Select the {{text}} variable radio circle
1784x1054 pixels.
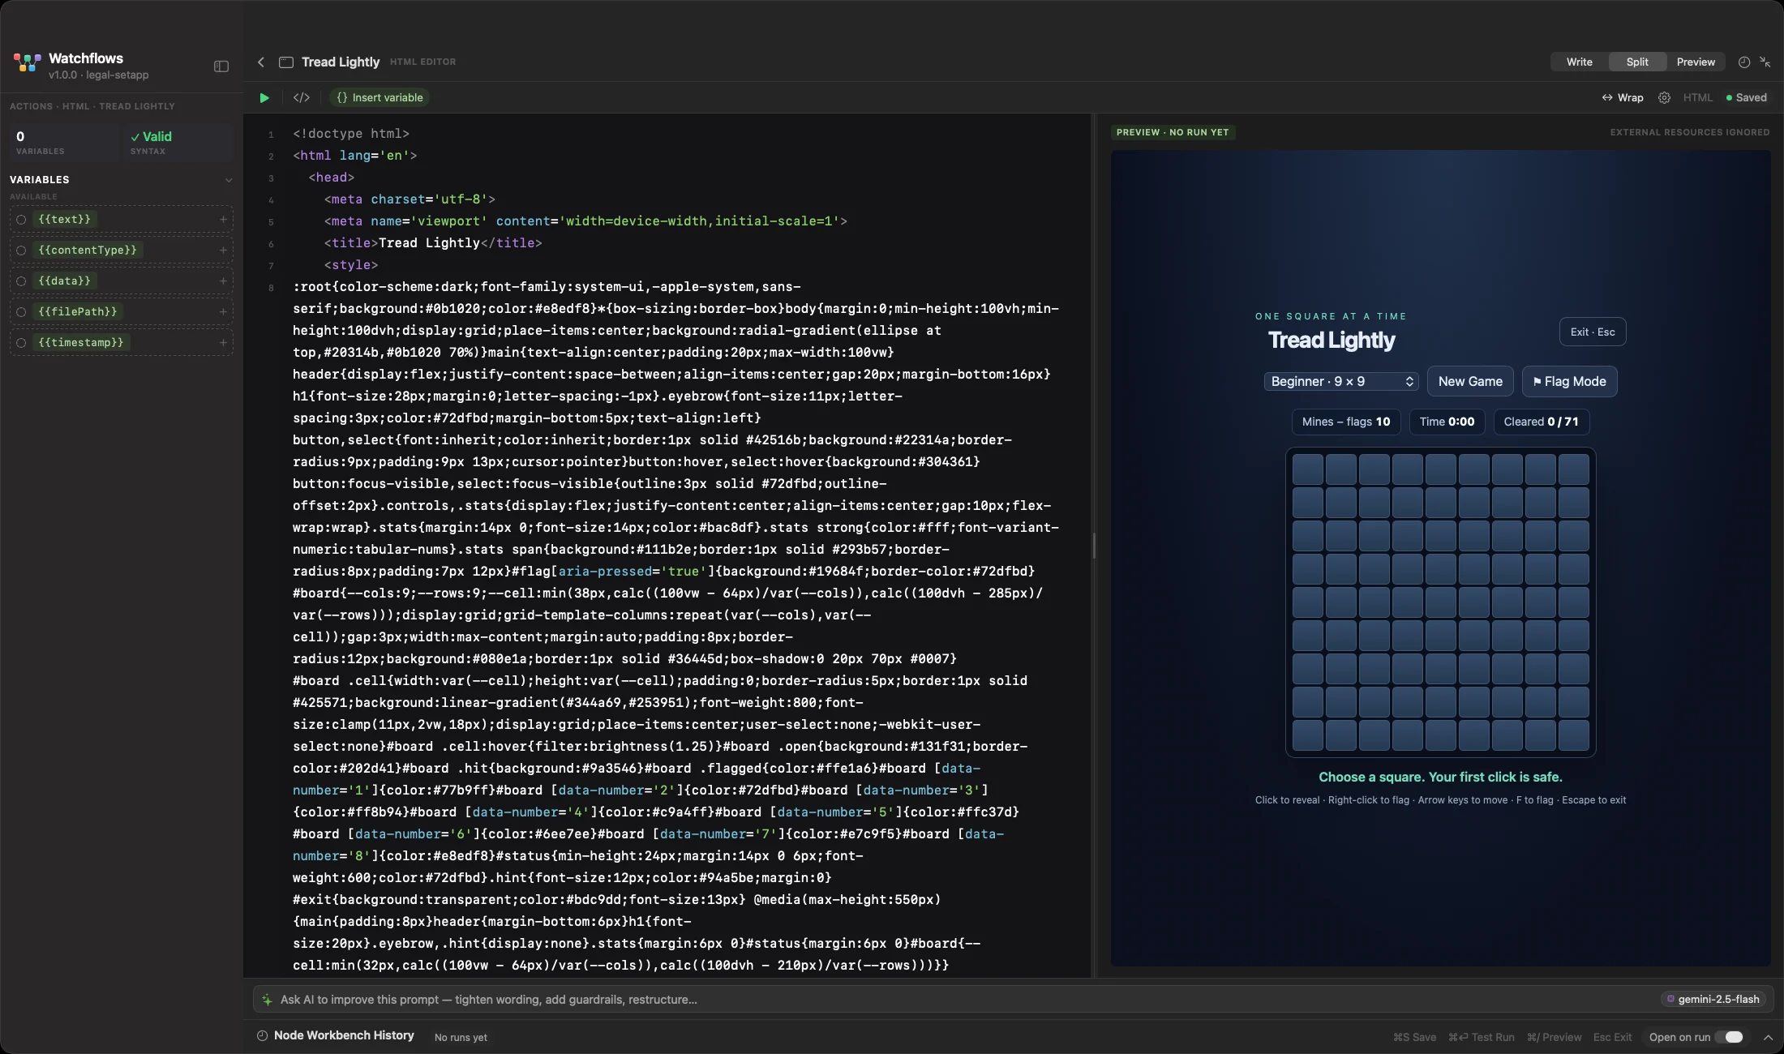tap(22, 219)
